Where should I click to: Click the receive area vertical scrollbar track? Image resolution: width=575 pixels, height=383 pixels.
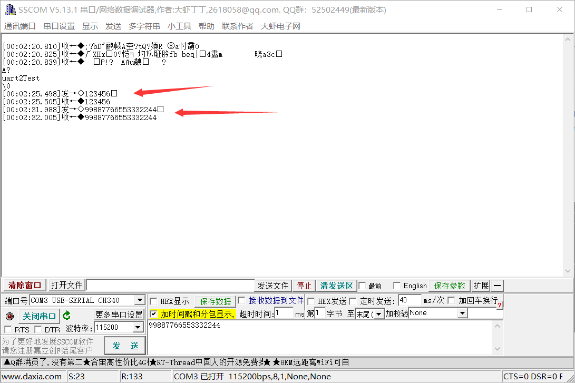pyautogui.click(x=568, y=155)
